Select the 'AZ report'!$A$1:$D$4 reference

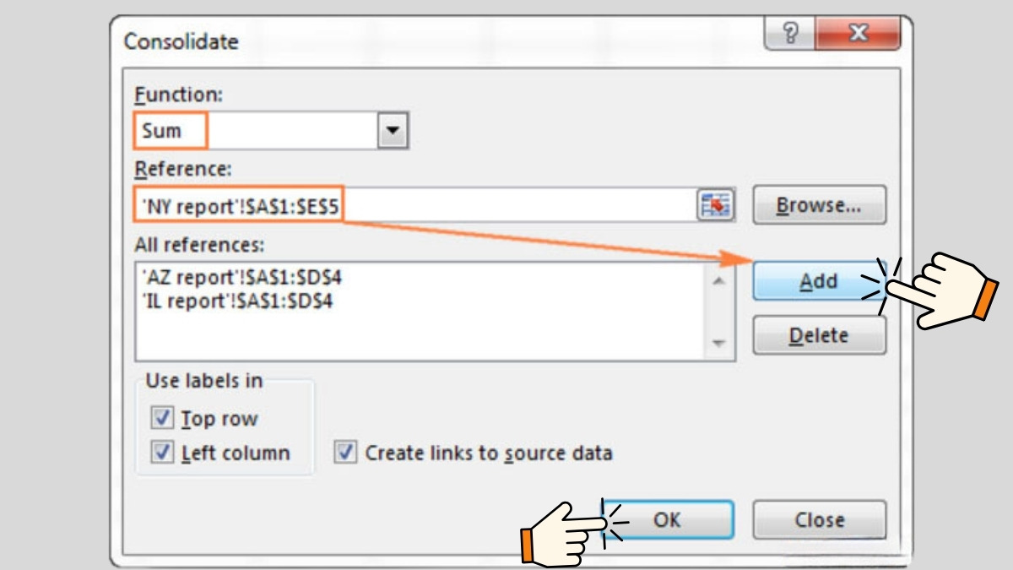[244, 277]
